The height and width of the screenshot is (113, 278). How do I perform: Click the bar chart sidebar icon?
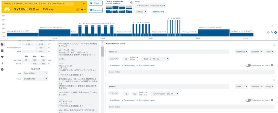[2, 50]
